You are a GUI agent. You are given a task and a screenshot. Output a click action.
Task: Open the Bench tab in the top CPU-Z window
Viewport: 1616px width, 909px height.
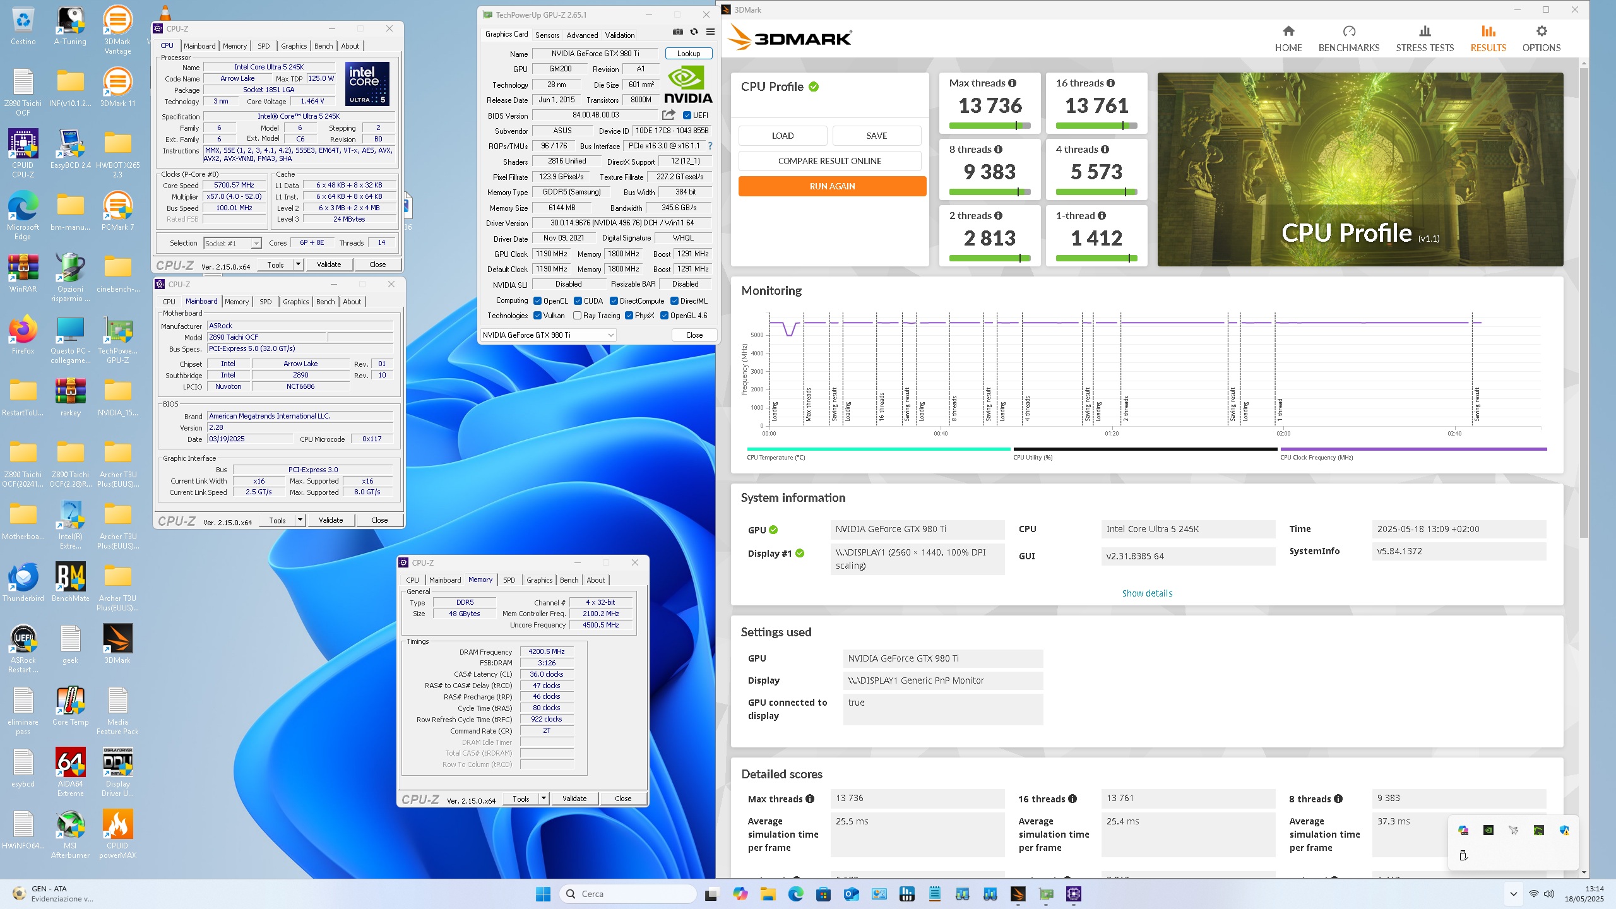[323, 46]
